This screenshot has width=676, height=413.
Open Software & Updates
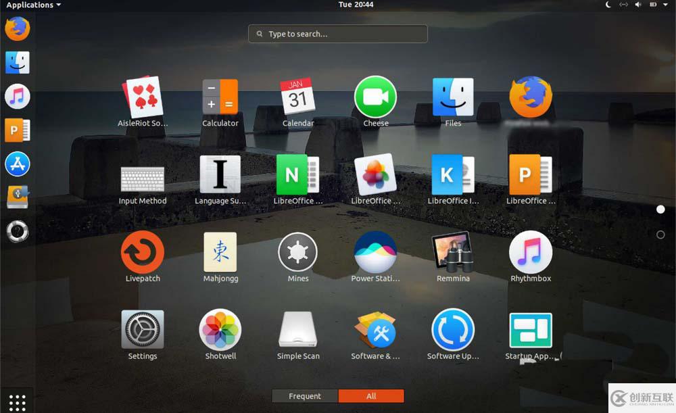(x=375, y=330)
